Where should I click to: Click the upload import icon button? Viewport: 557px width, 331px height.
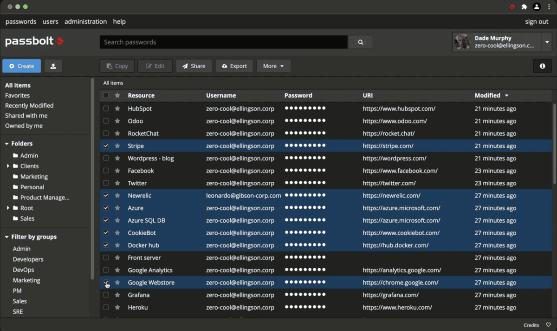(x=53, y=66)
